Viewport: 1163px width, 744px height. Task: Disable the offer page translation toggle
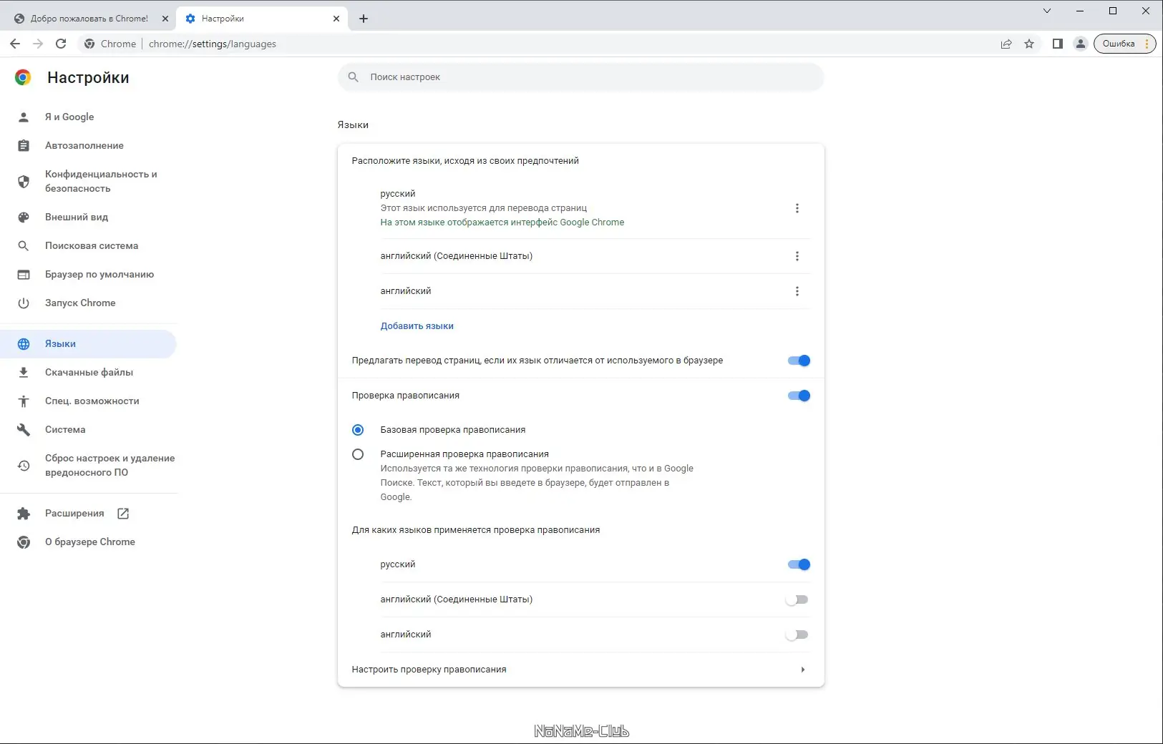[799, 361]
